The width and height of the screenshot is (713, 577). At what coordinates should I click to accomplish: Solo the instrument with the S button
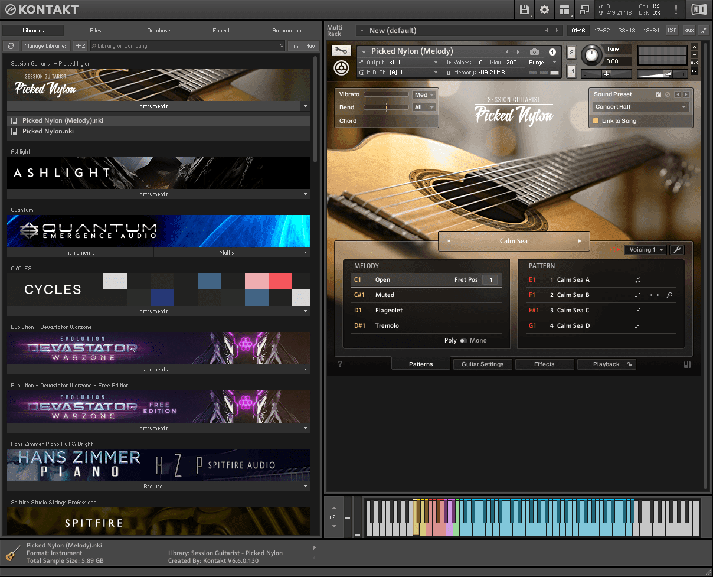(x=571, y=53)
